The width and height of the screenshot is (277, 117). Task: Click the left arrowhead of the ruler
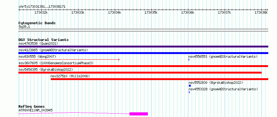point(19,10)
